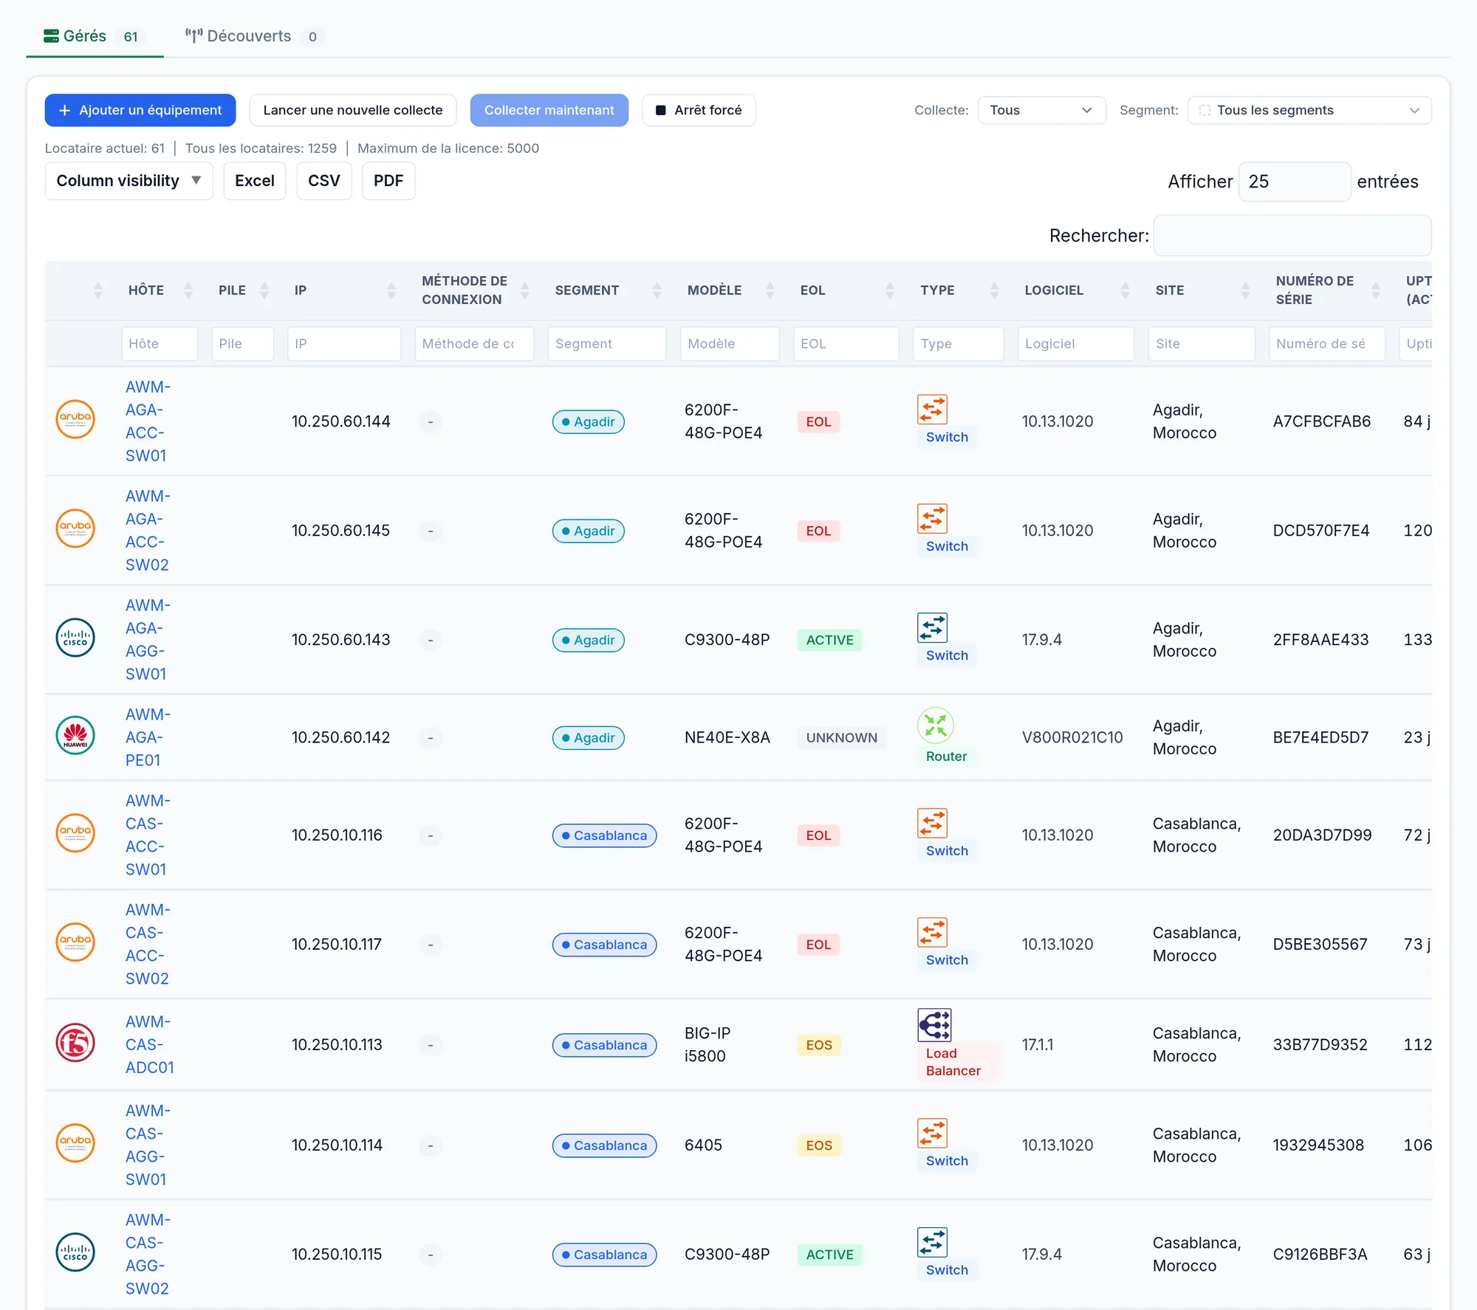Screen dimensions: 1477x1310
Task: Click serial number BE7E4ED5D7
Action: pos(1320,738)
